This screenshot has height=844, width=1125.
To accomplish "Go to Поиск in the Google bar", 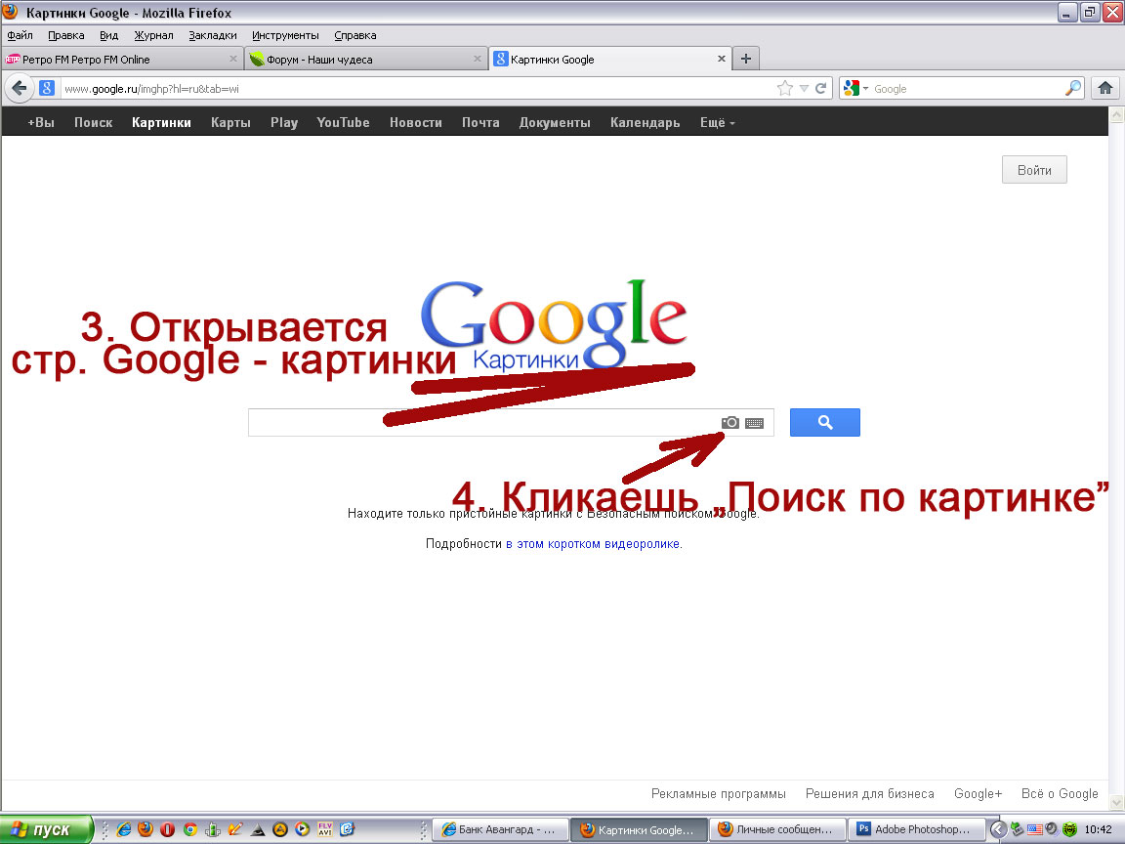I will click(x=94, y=123).
